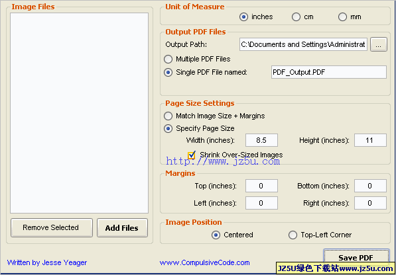Image resolution: width=396 pixels, height=275 pixels.
Task: Click the Add Files button
Action: (122, 227)
